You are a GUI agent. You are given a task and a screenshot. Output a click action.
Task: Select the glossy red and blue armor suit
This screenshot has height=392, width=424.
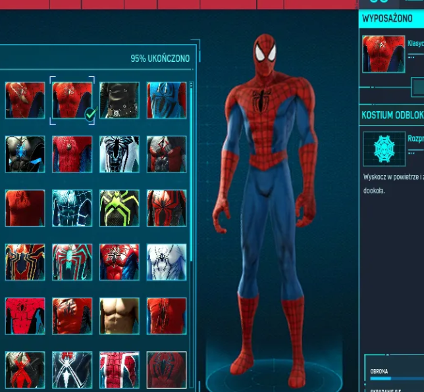pyautogui.click(x=119, y=262)
